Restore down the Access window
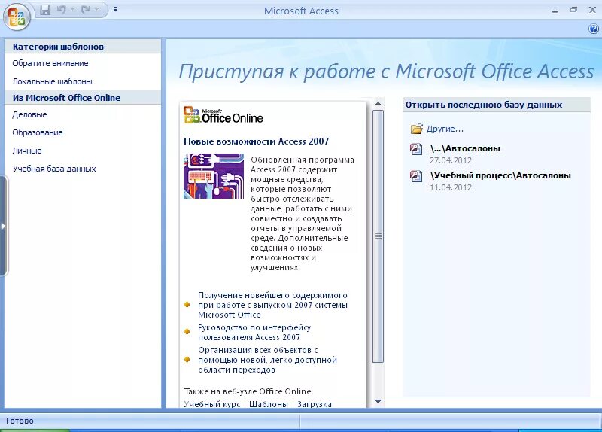Image resolution: width=602 pixels, height=432 pixels. [573, 10]
